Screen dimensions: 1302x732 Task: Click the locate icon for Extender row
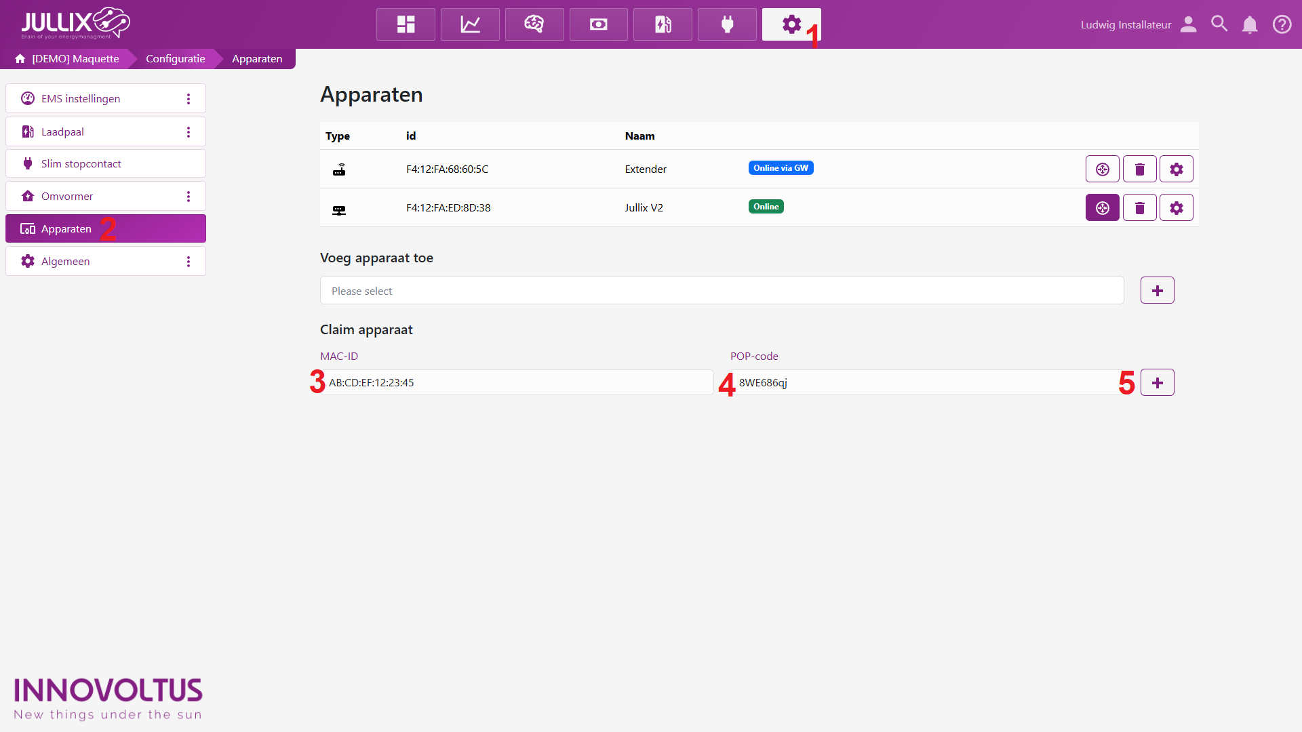(1102, 169)
